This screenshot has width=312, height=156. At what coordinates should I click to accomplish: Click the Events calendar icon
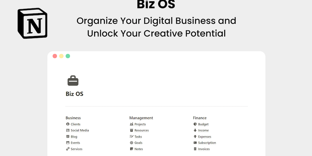68,143
